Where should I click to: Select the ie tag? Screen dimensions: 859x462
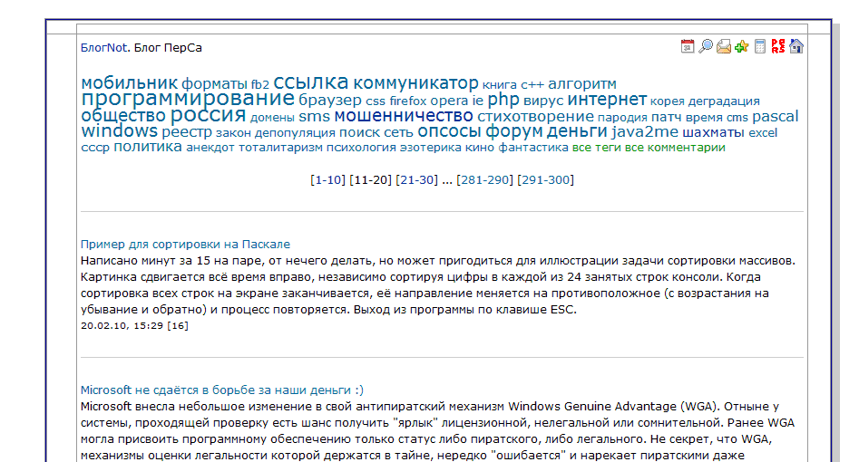[478, 101]
